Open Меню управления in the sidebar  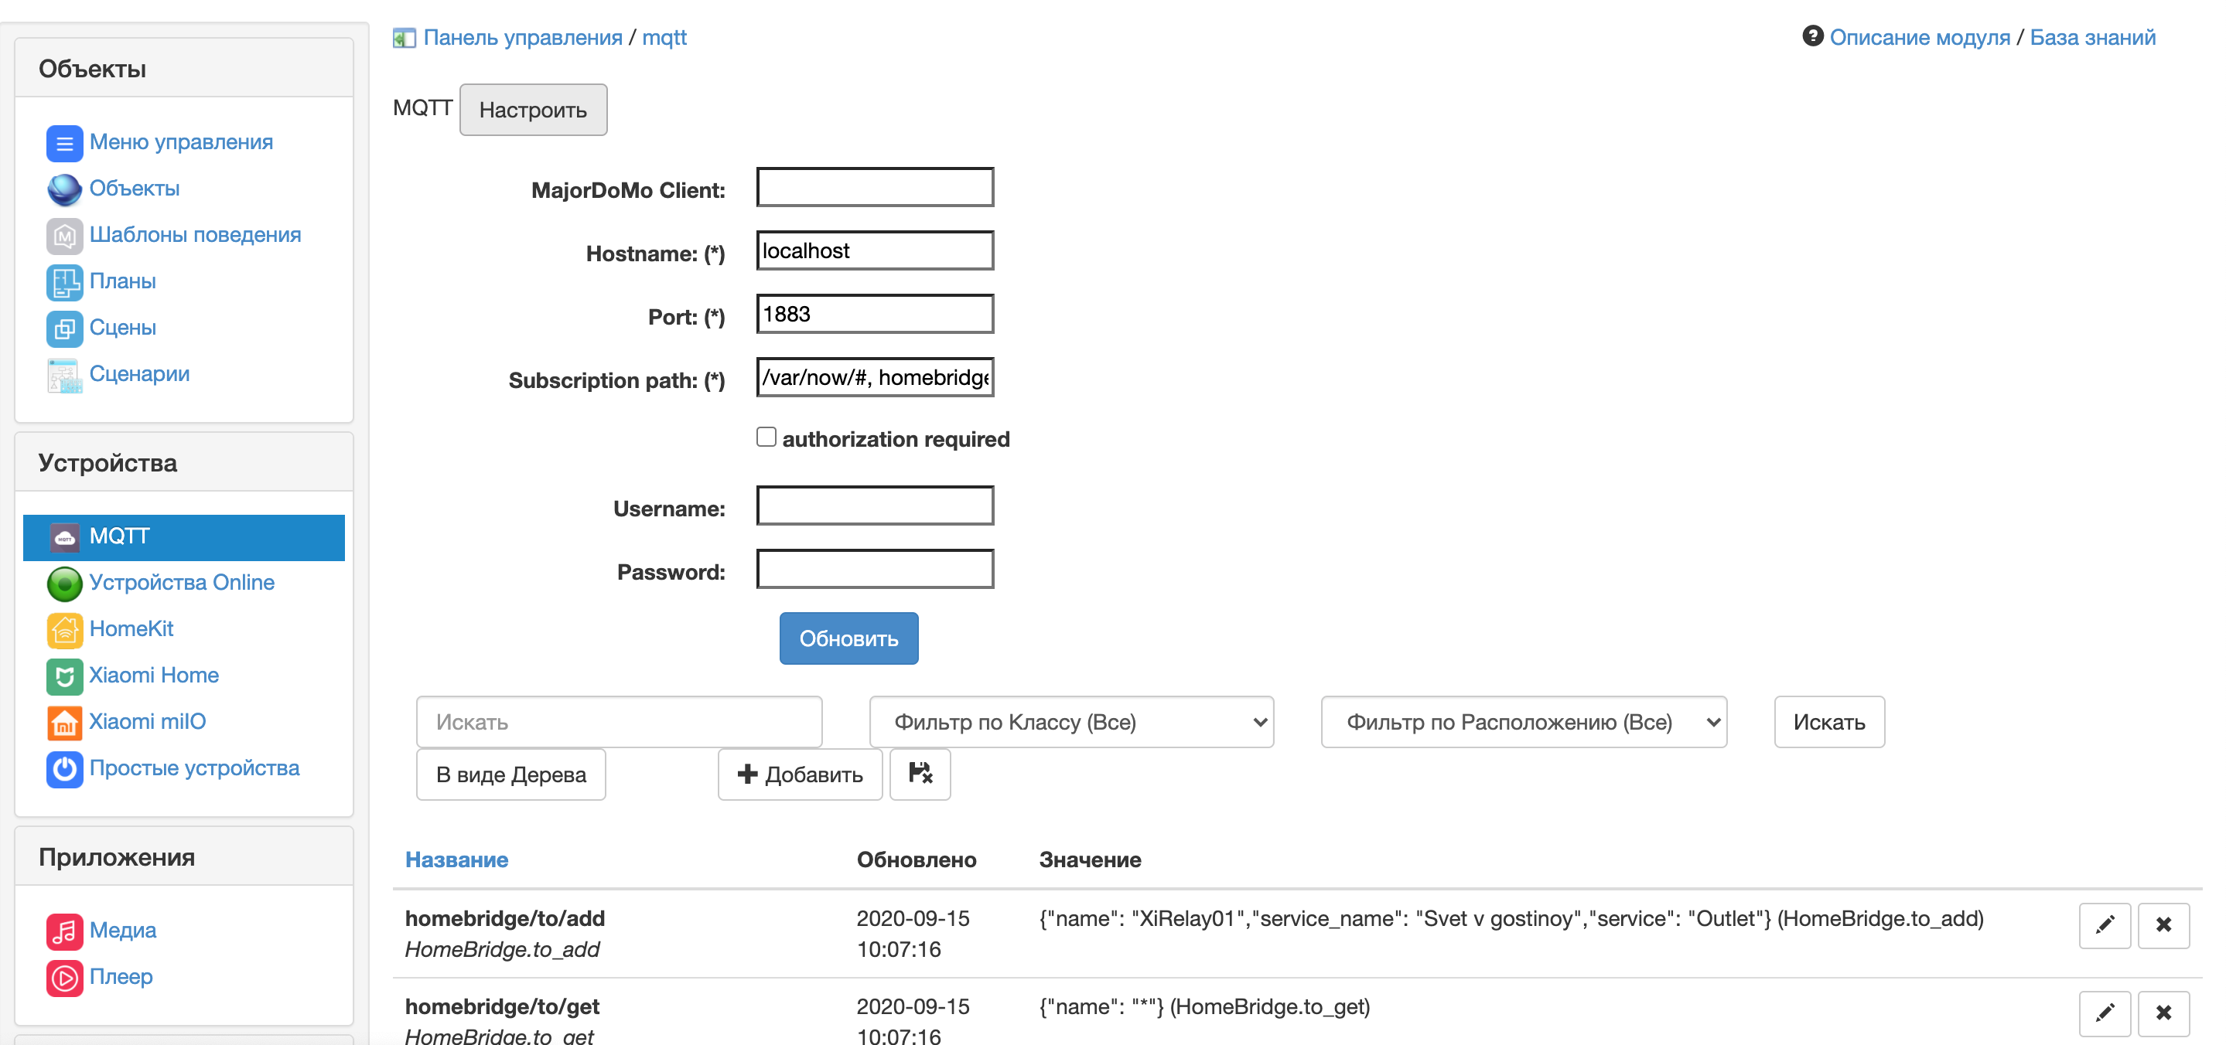[181, 141]
